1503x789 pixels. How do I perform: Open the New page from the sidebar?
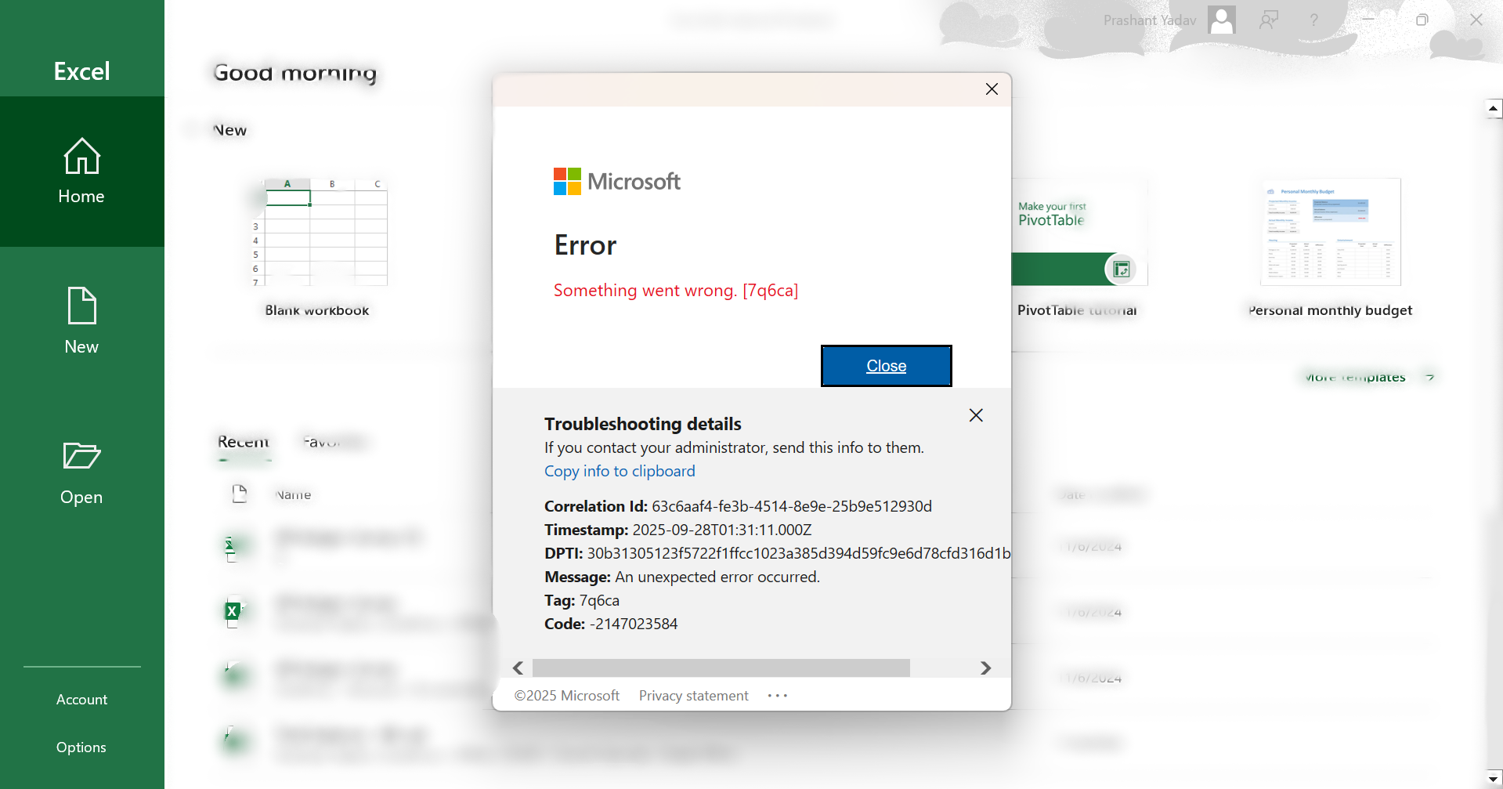(81, 321)
